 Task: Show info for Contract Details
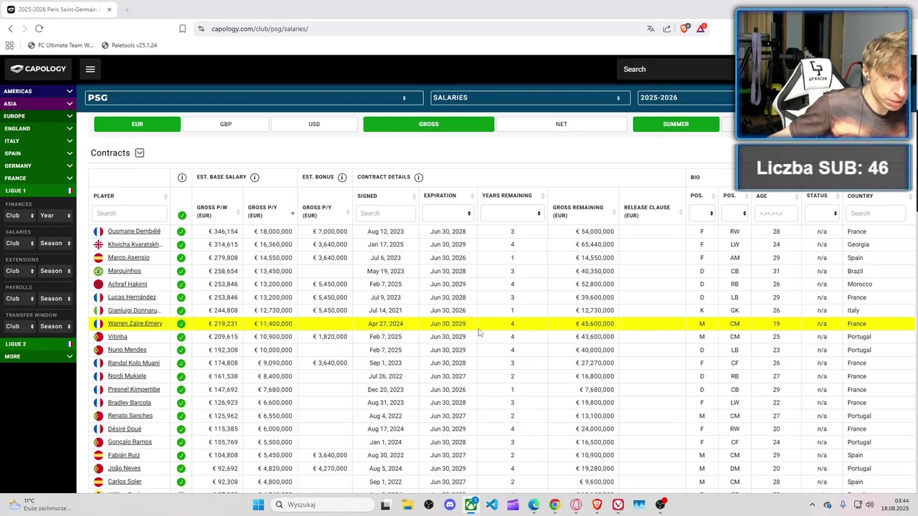(x=419, y=177)
